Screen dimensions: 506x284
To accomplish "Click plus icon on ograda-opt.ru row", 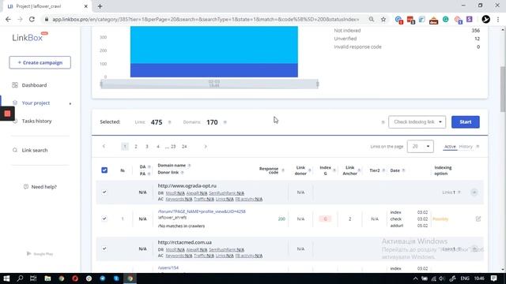I will [474, 192].
